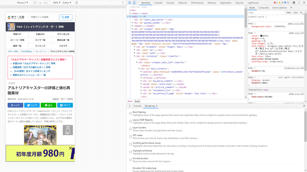Viewport: 307px width, 172px height.
Task: Open drawer three-dot menu beside Console
Action: pyautogui.click(x=129, y=106)
